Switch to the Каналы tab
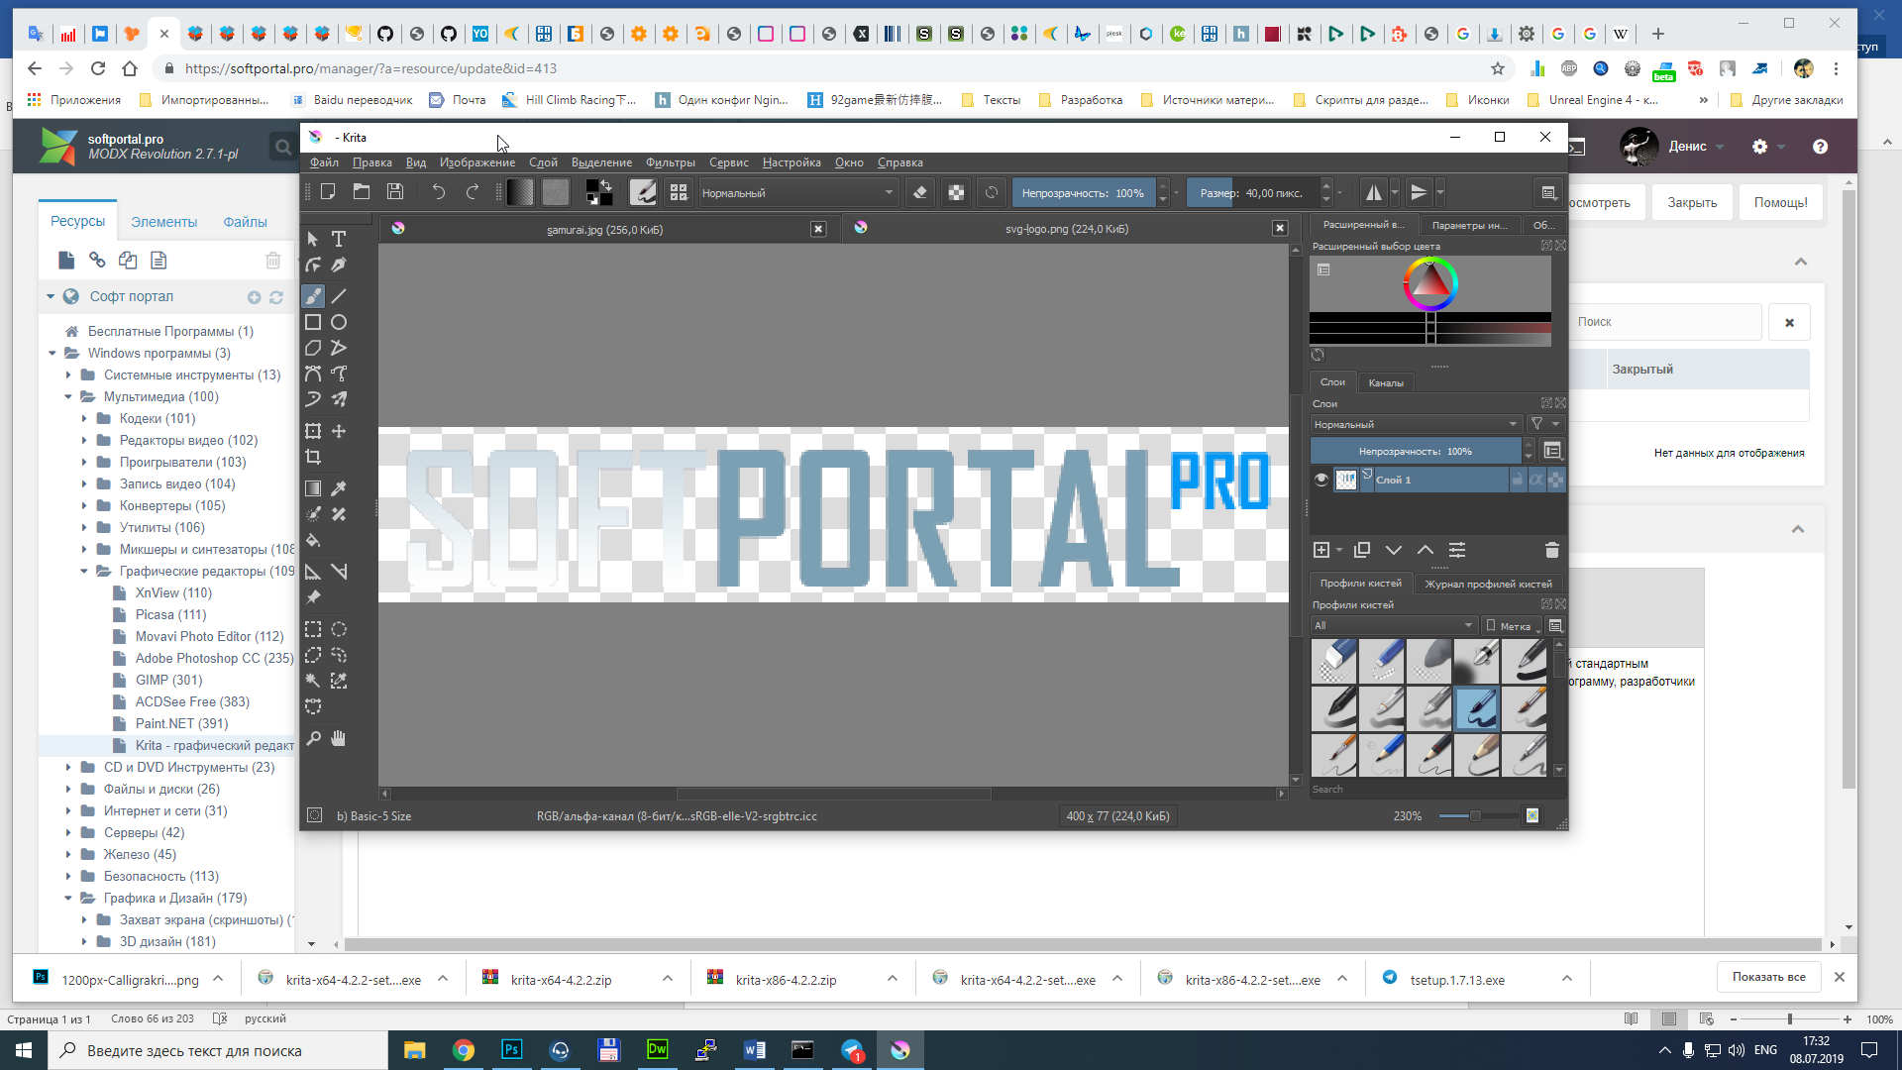Screen dimensions: 1902x1070 (1385, 382)
